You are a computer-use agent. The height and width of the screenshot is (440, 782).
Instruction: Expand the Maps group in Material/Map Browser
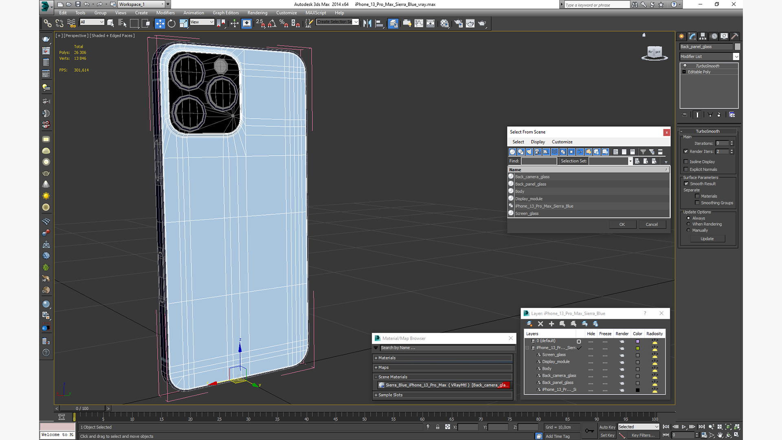(443, 367)
